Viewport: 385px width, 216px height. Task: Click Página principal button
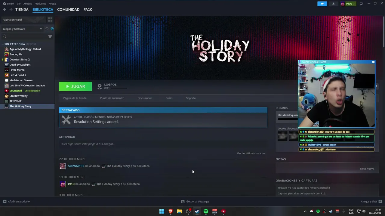pyautogui.click(x=23, y=19)
